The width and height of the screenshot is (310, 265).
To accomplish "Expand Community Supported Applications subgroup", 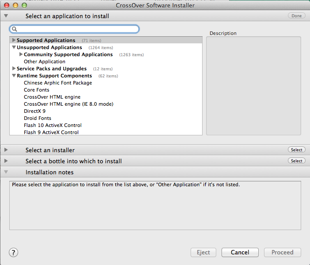I will [21, 54].
